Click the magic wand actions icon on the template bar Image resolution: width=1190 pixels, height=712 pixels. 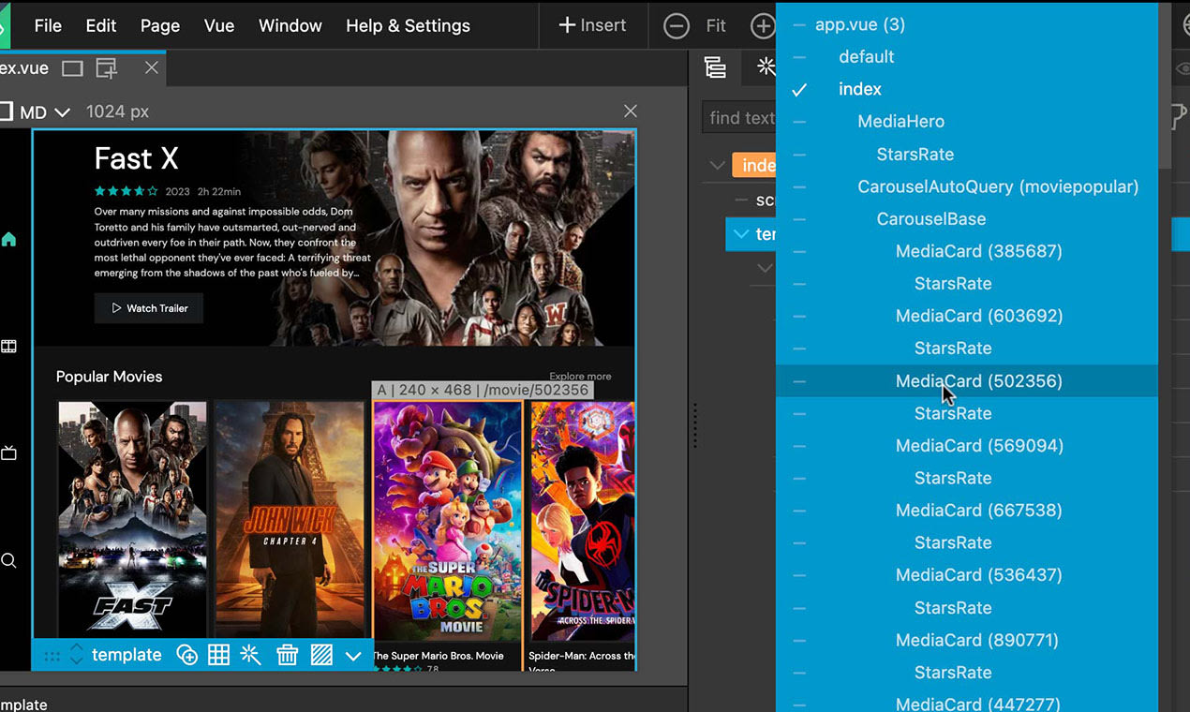(x=250, y=655)
